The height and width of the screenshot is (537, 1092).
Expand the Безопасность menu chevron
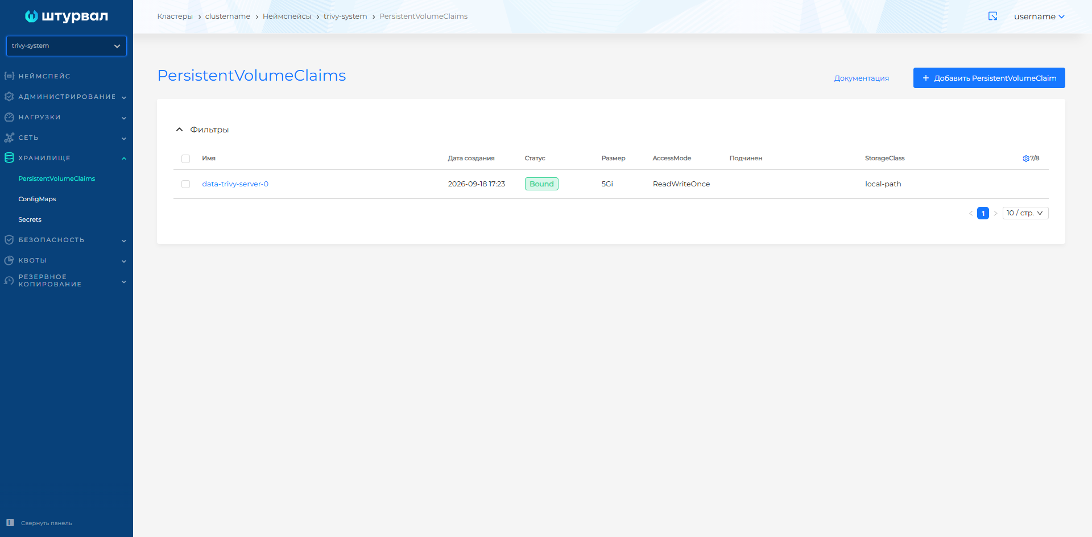(124, 240)
